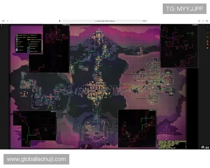210x168 pixels.
Task: Focus the hyper-light-drifter-map address bar
Action: pyautogui.click(x=105, y=21)
